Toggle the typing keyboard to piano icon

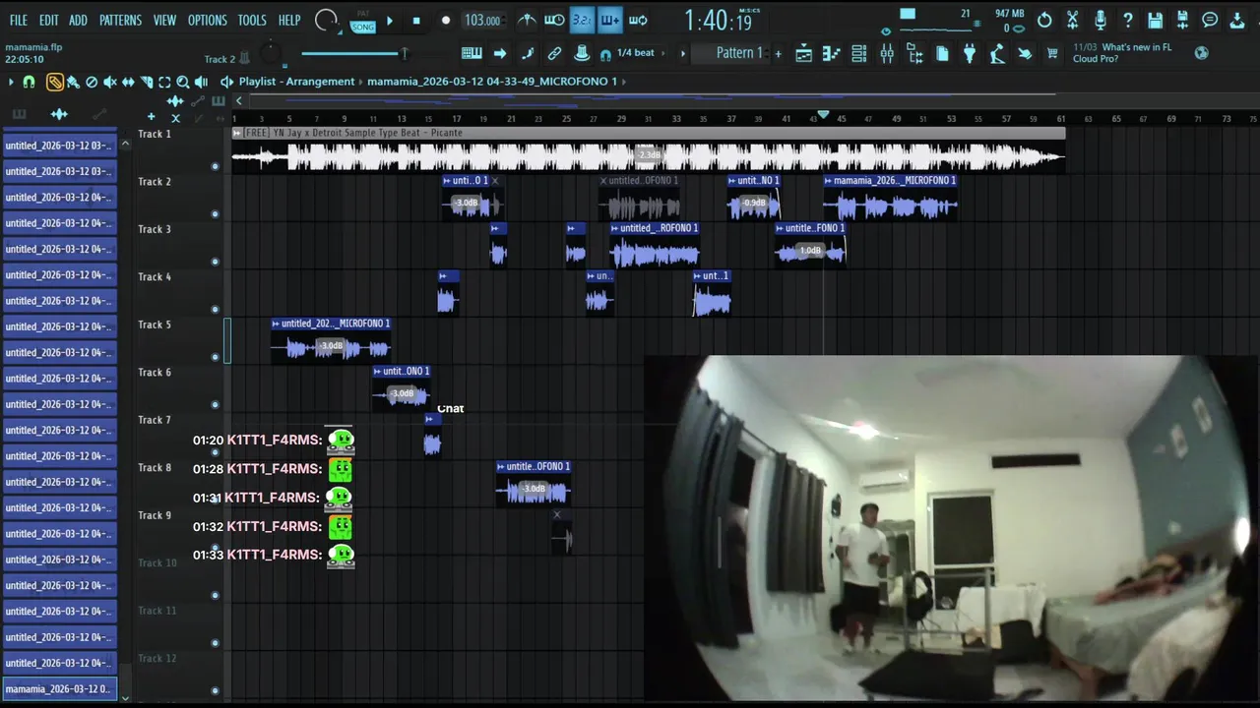pos(472,53)
